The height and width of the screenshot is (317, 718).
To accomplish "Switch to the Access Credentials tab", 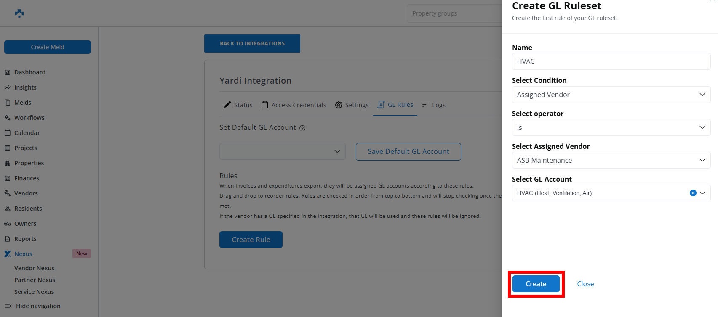I will pos(294,105).
